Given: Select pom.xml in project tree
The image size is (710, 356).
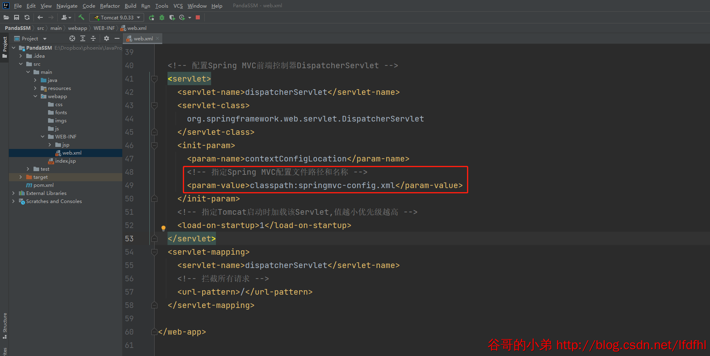Looking at the screenshot, I should 40,185.
